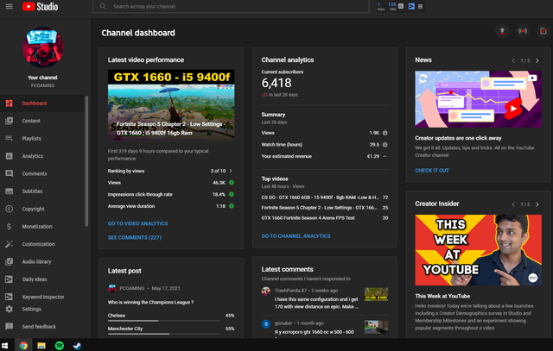This screenshot has width=553, height=351.
Task: Click the Settings gear icon
Action: [10, 309]
